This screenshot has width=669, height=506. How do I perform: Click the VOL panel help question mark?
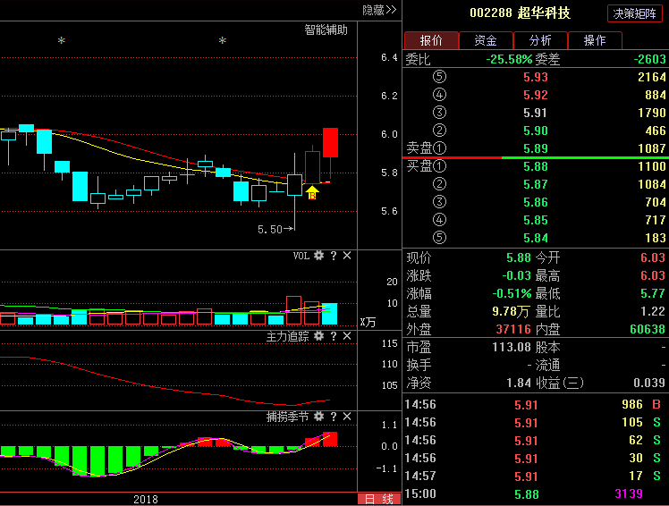point(333,256)
